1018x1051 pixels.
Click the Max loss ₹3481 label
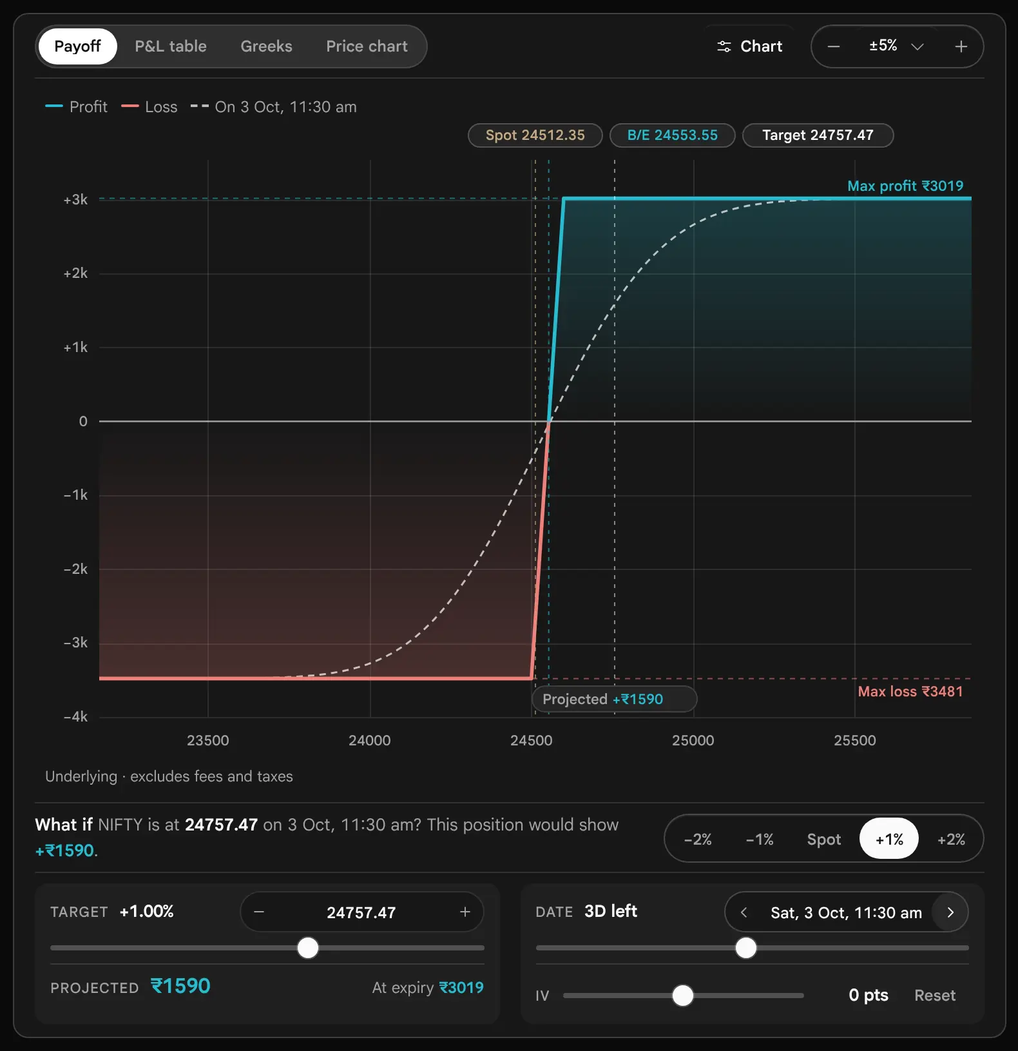tap(910, 691)
